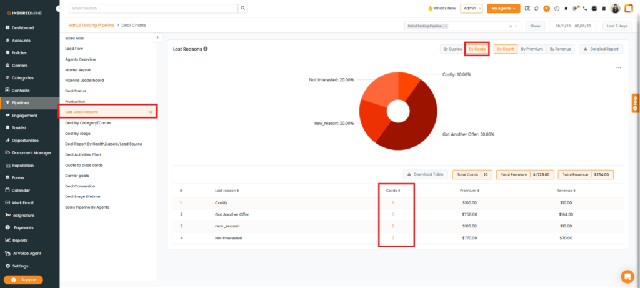Click the Show button
The width and height of the screenshot is (640, 288).
pyautogui.click(x=535, y=26)
